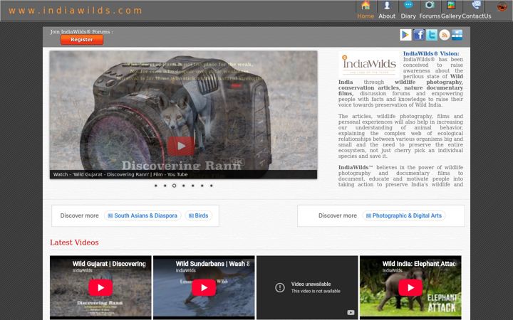The width and height of the screenshot is (513, 320).
Task: Select the first slideshow dot
Action: coord(156,186)
